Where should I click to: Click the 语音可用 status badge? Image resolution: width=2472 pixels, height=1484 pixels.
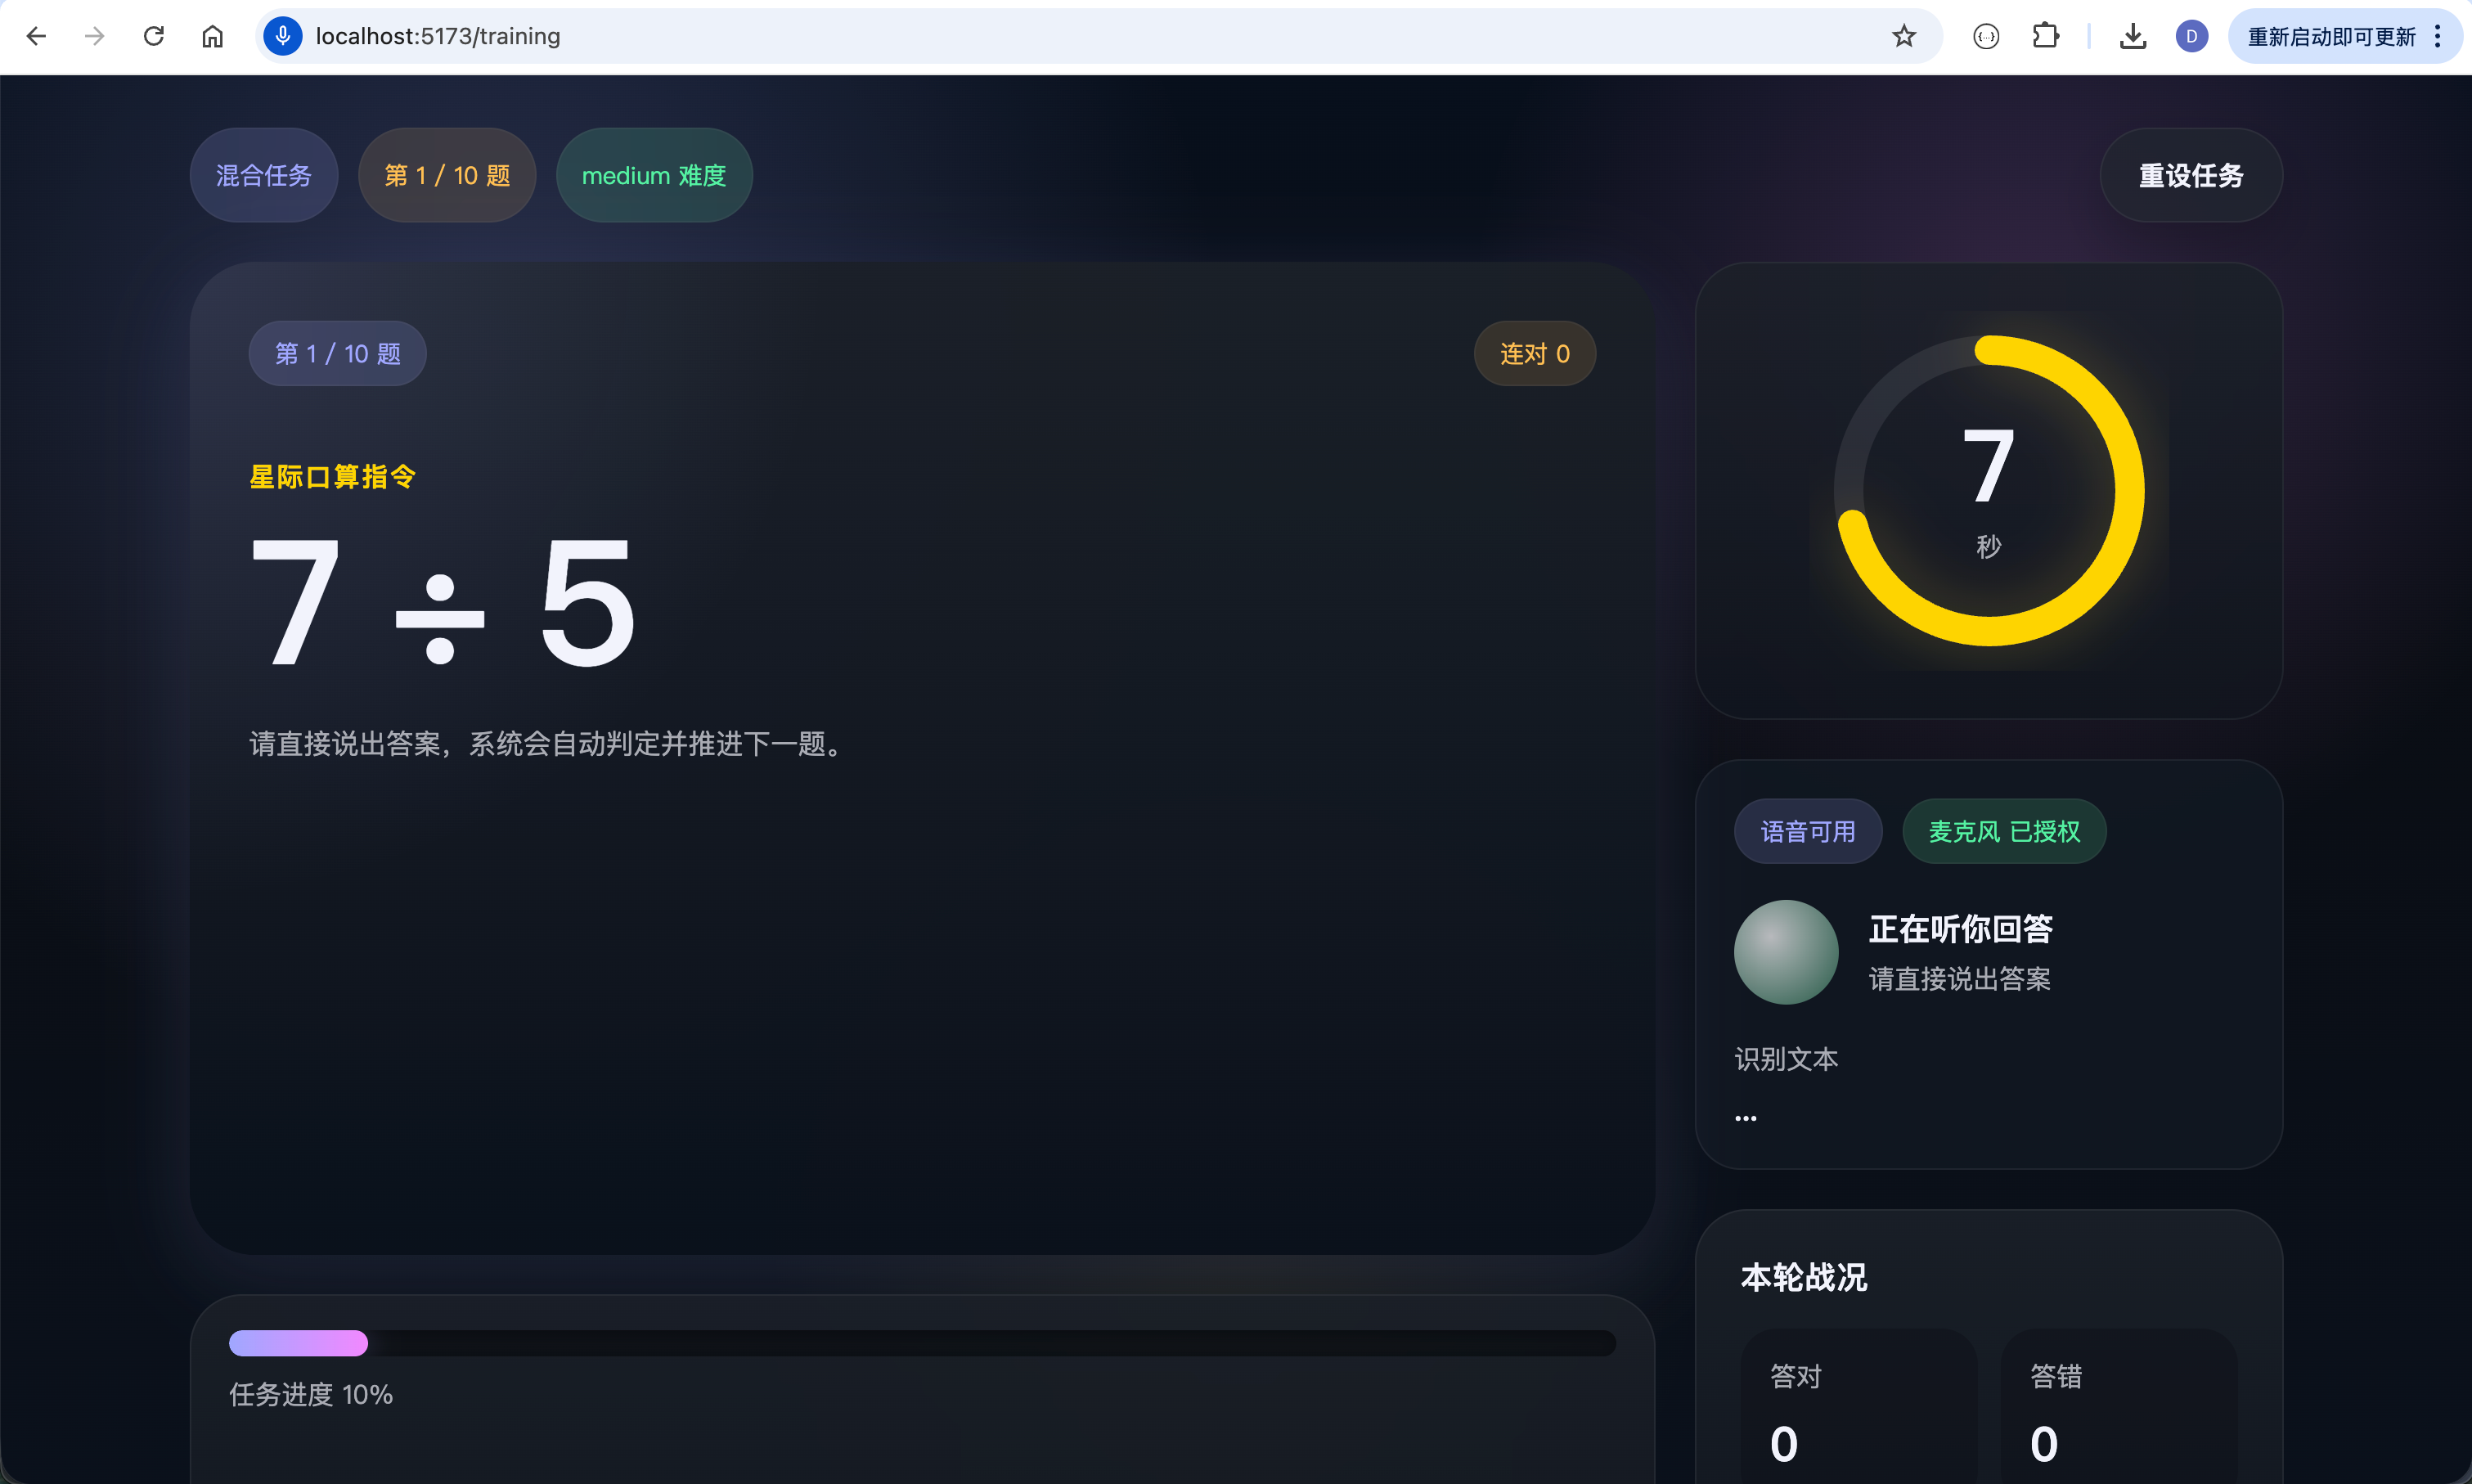click(x=1807, y=831)
